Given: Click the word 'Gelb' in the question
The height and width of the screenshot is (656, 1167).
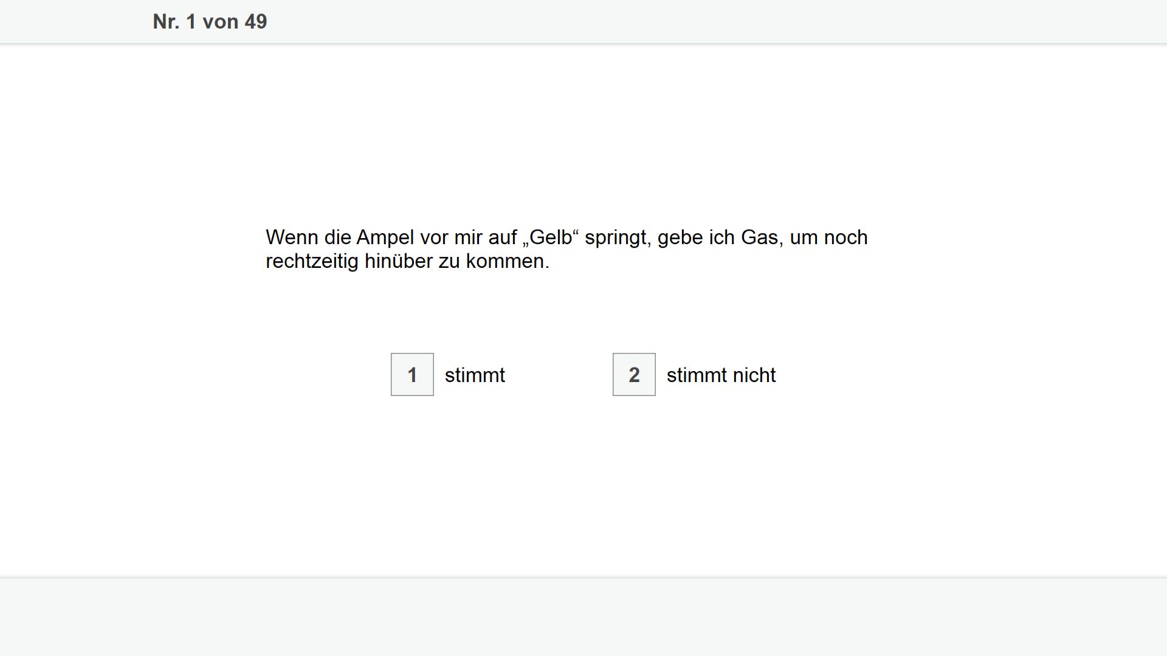Looking at the screenshot, I should click(551, 237).
